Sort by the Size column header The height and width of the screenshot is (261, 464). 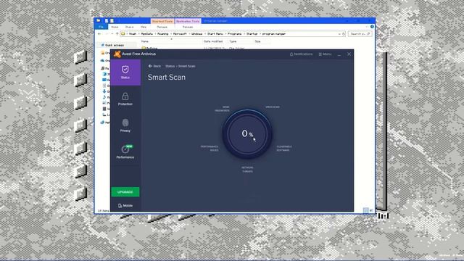click(258, 41)
